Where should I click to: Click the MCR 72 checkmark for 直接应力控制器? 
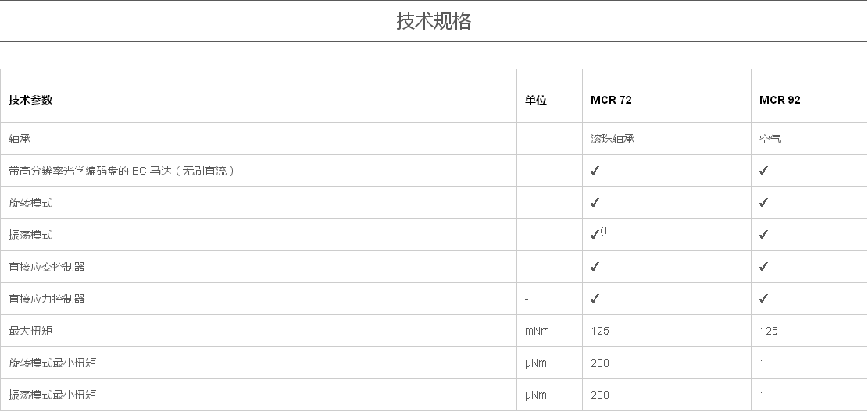point(595,299)
